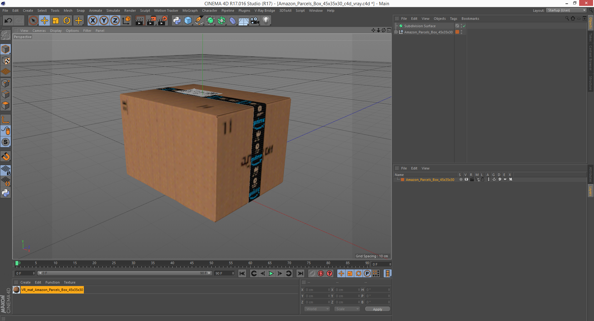This screenshot has height=321, width=594.
Task: Open the Layout Startup (User) dropdown
Action: pos(566,11)
